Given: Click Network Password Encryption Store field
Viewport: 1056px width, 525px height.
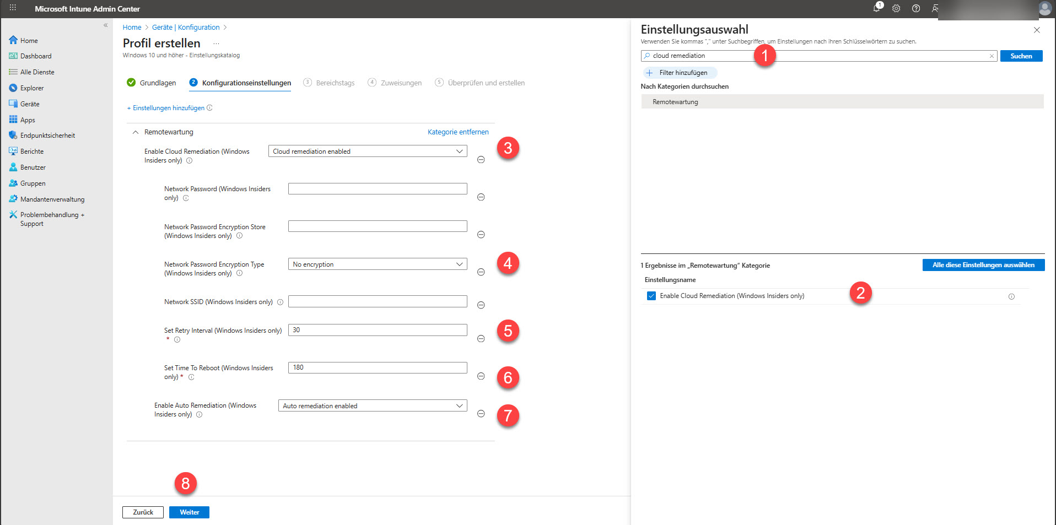Looking at the screenshot, I should (x=378, y=226).
